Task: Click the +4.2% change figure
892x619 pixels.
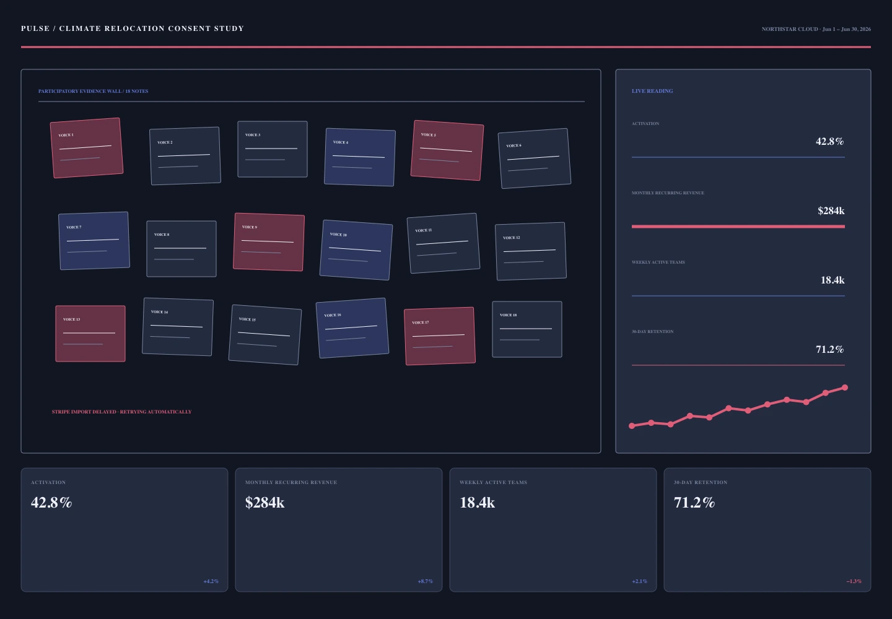Action: pos(211,581)
